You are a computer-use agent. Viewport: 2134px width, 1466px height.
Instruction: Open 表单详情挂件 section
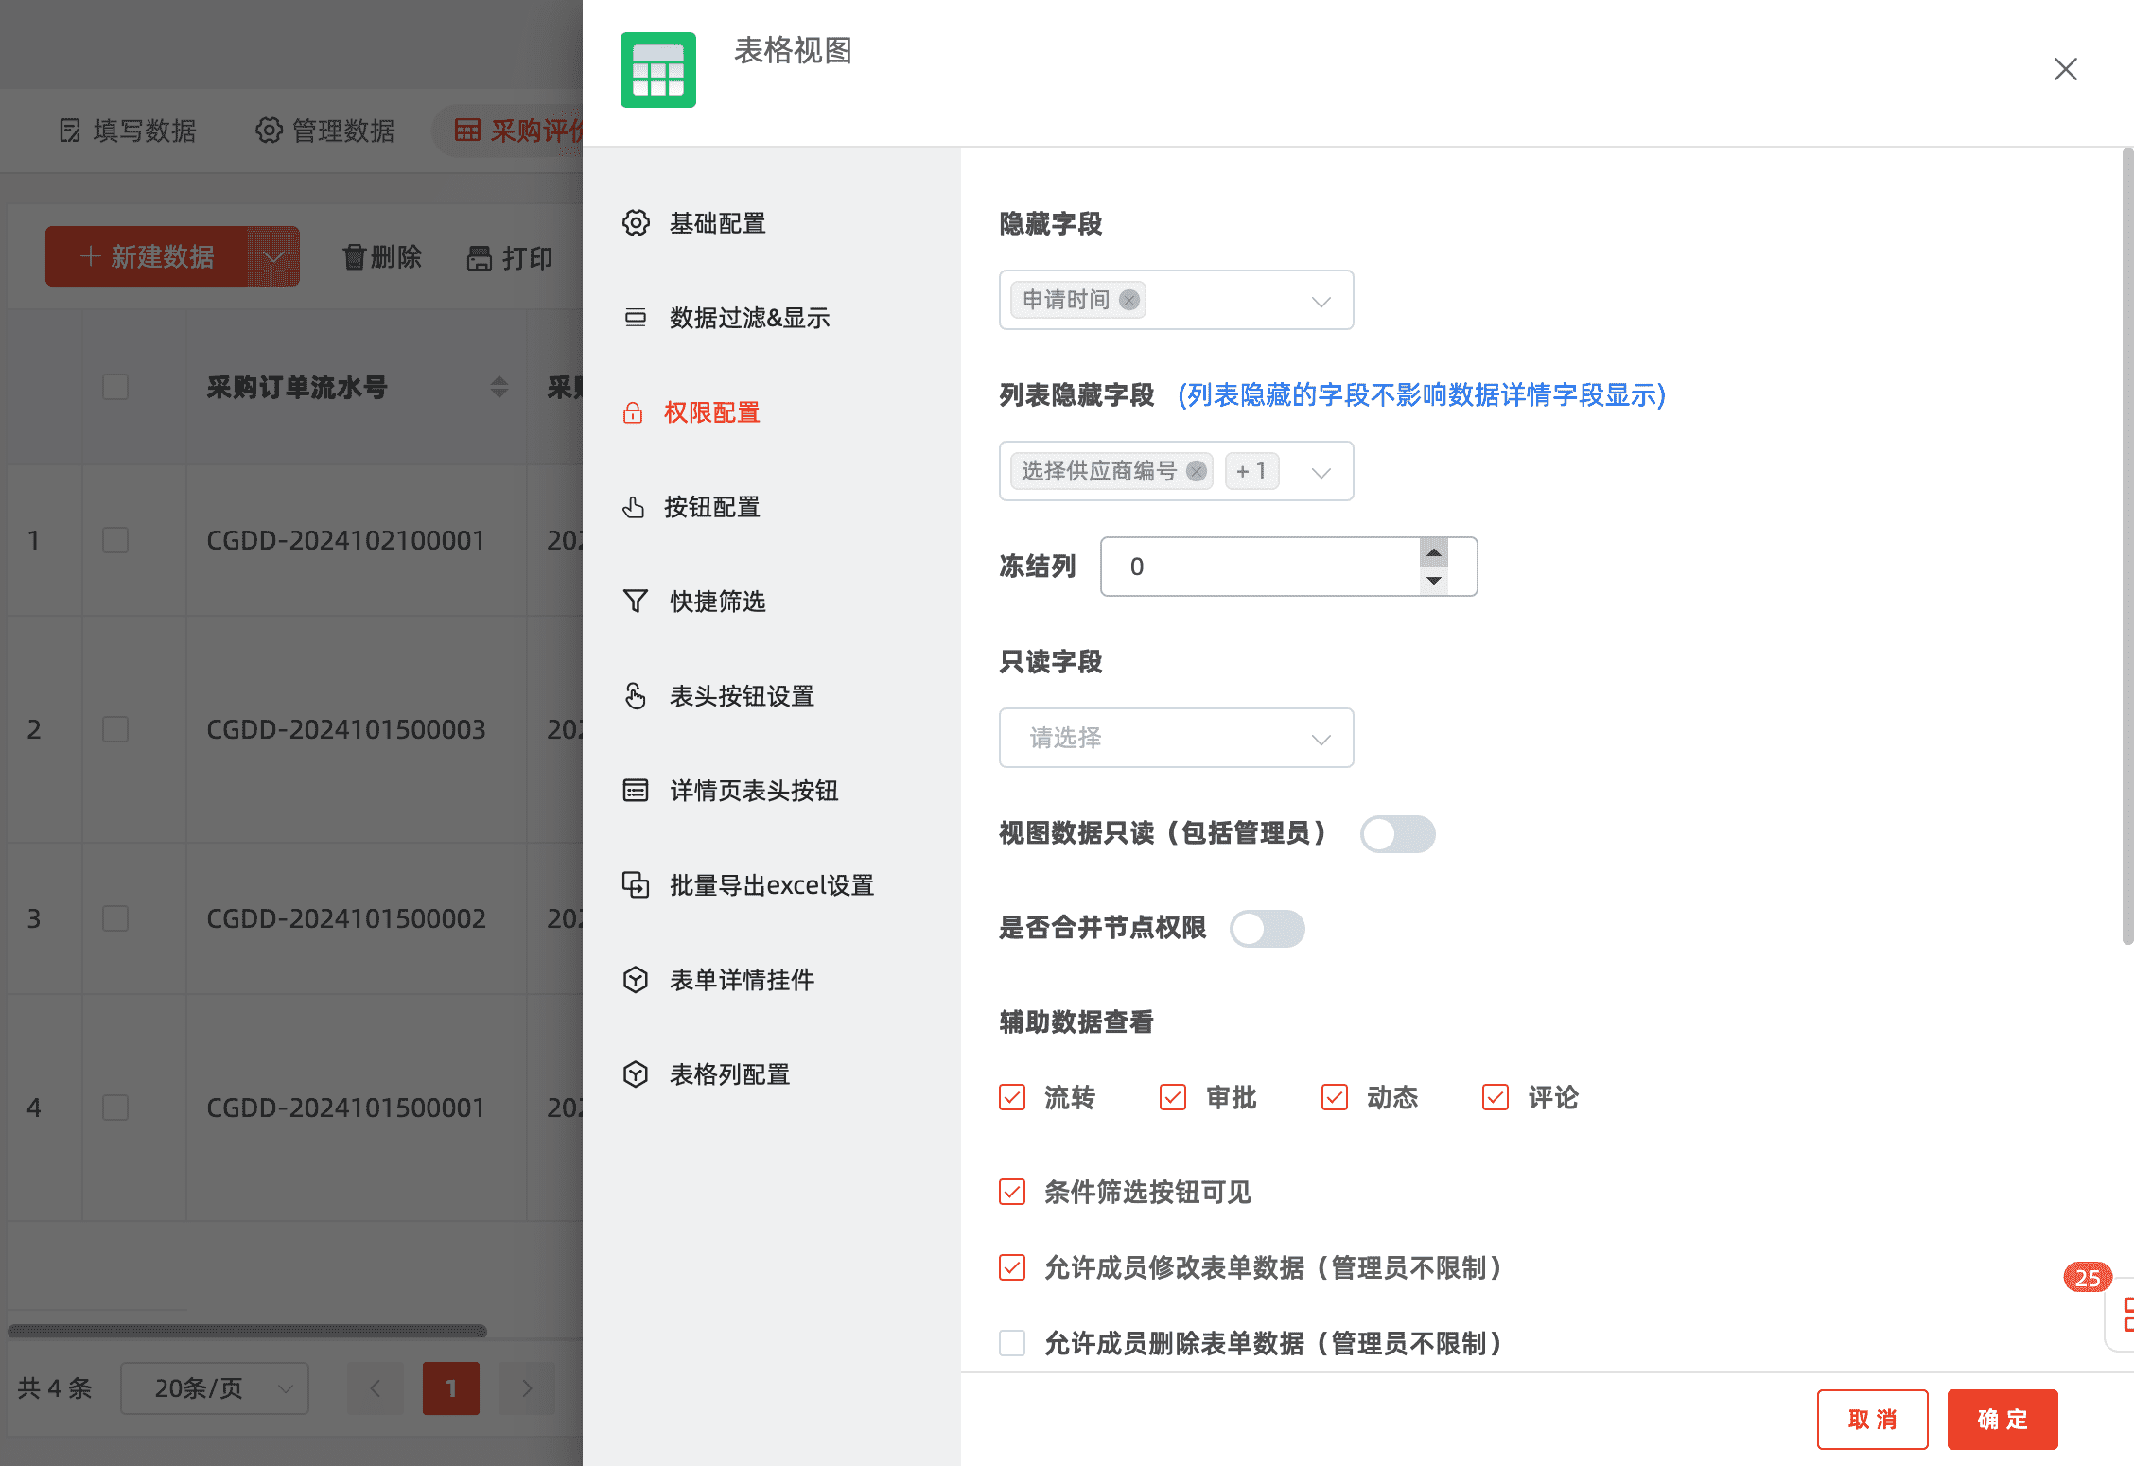pos(741,980)
